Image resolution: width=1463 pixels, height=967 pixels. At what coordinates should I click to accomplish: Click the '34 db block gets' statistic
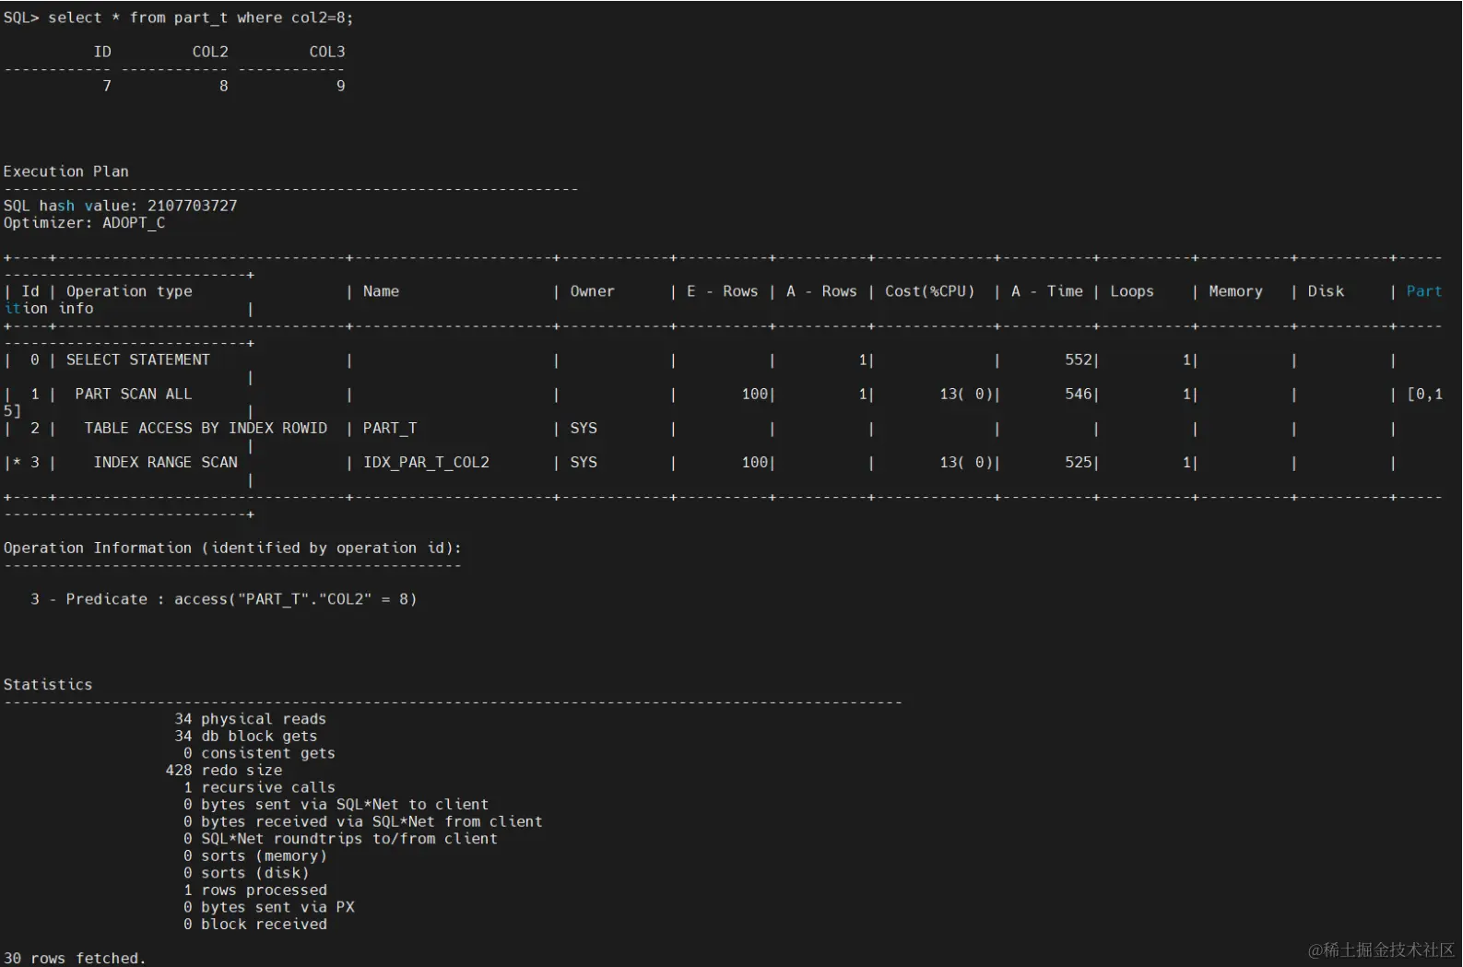click(245, 736)
